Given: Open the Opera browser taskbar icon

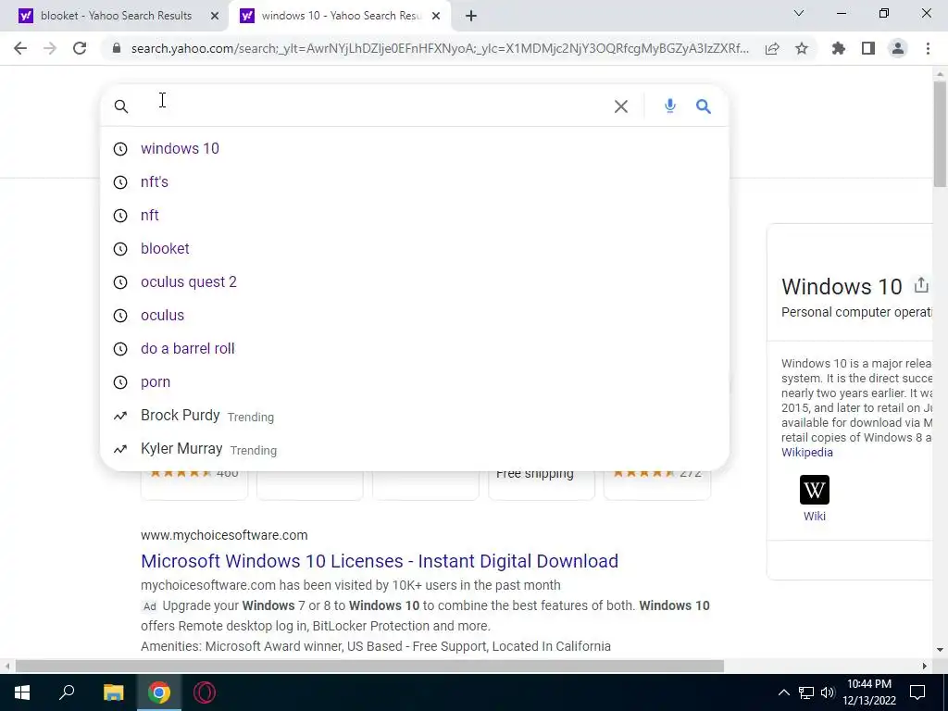Looking at the screenshot, I should (x=205, y=692).
